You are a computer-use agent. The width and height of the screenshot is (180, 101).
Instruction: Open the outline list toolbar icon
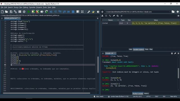coord(20,12)
